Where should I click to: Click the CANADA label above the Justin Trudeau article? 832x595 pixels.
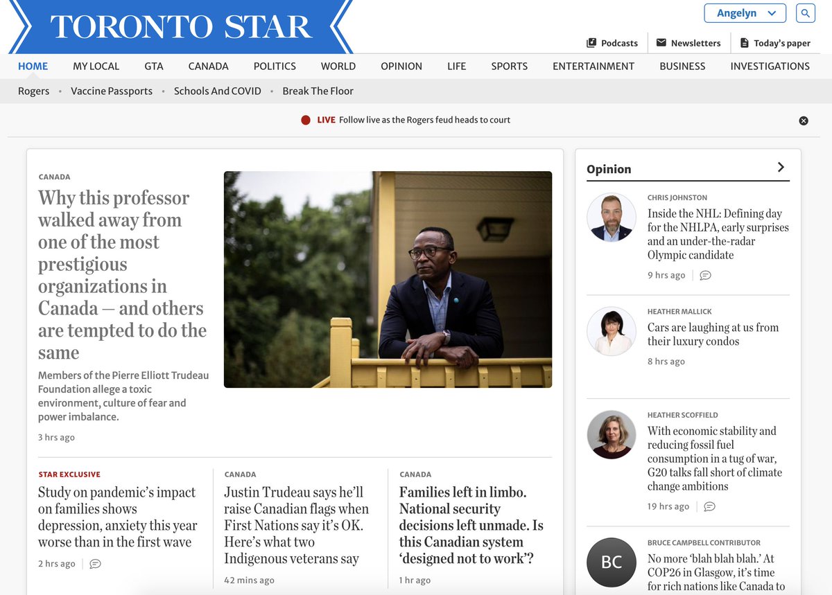pos(240,474)
